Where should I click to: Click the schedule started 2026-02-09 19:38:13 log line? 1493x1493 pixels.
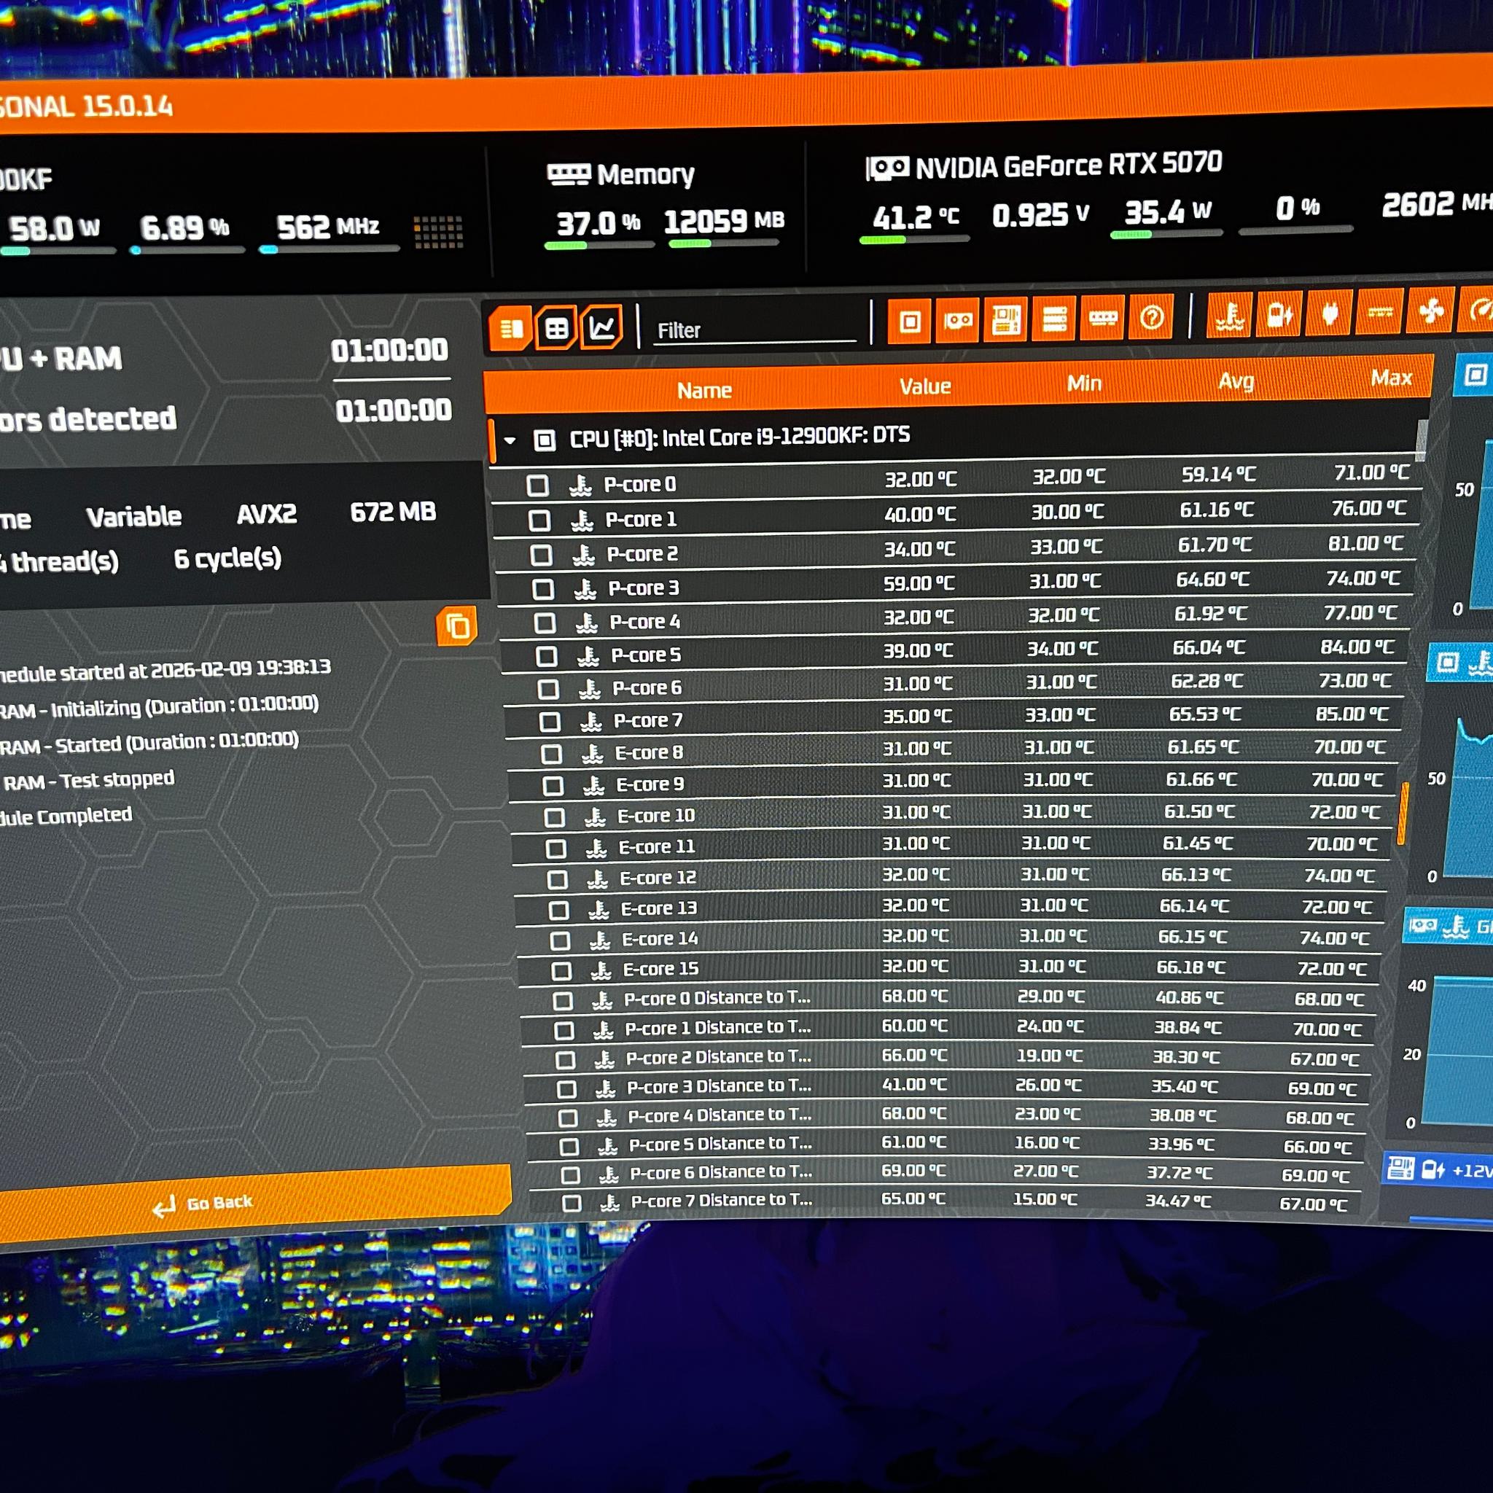pos(165,670)
